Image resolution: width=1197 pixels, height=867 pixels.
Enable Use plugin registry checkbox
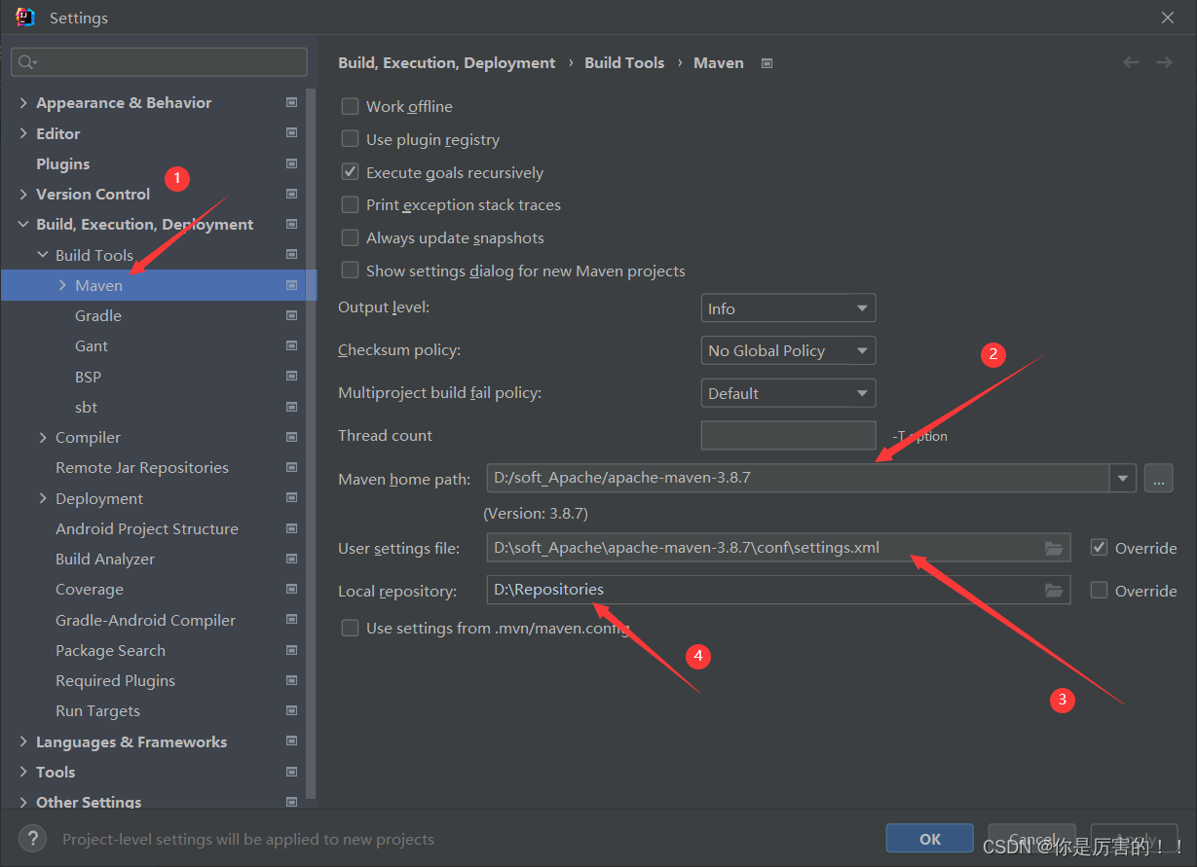click(x=350, y=139)
